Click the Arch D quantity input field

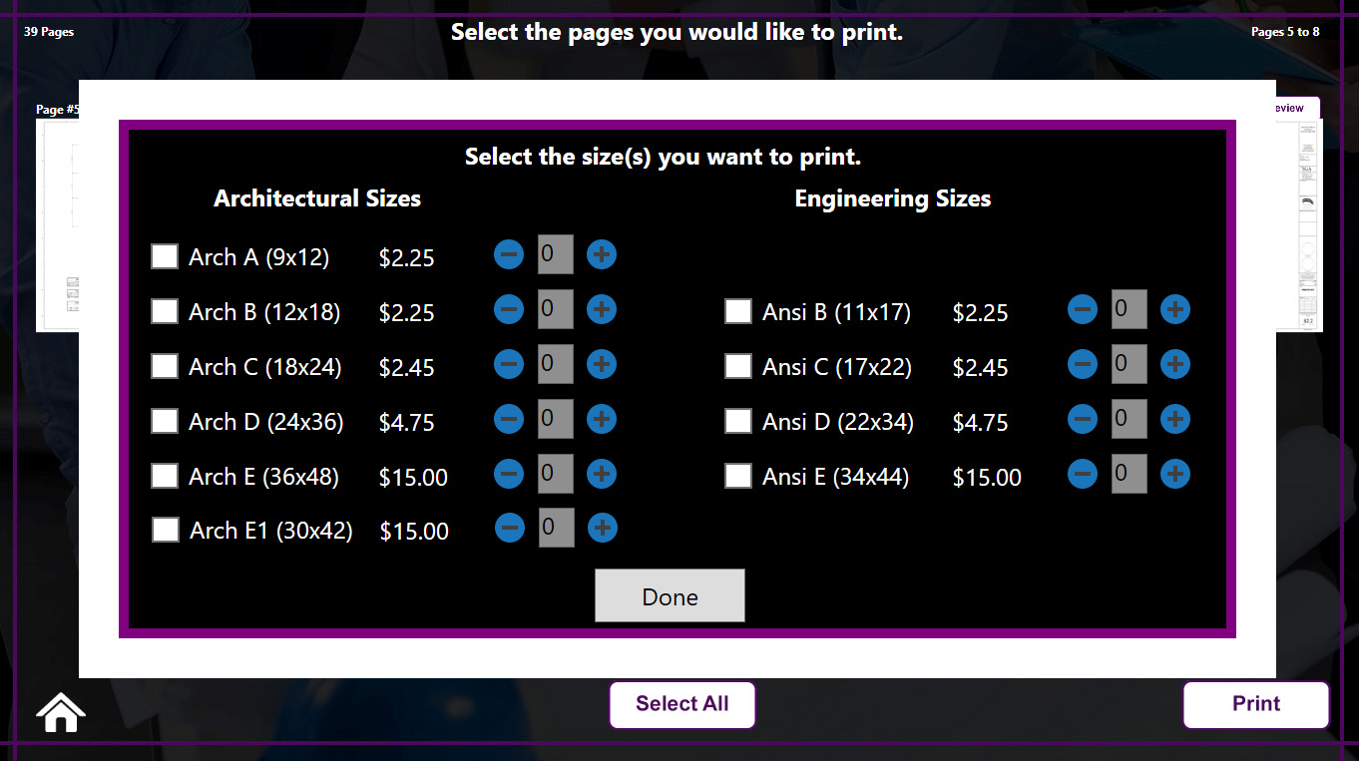click(x=555, y=419)
